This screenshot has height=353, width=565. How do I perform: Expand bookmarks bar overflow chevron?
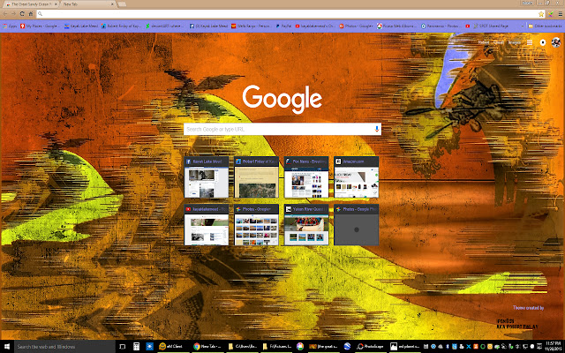click(522, 26)
